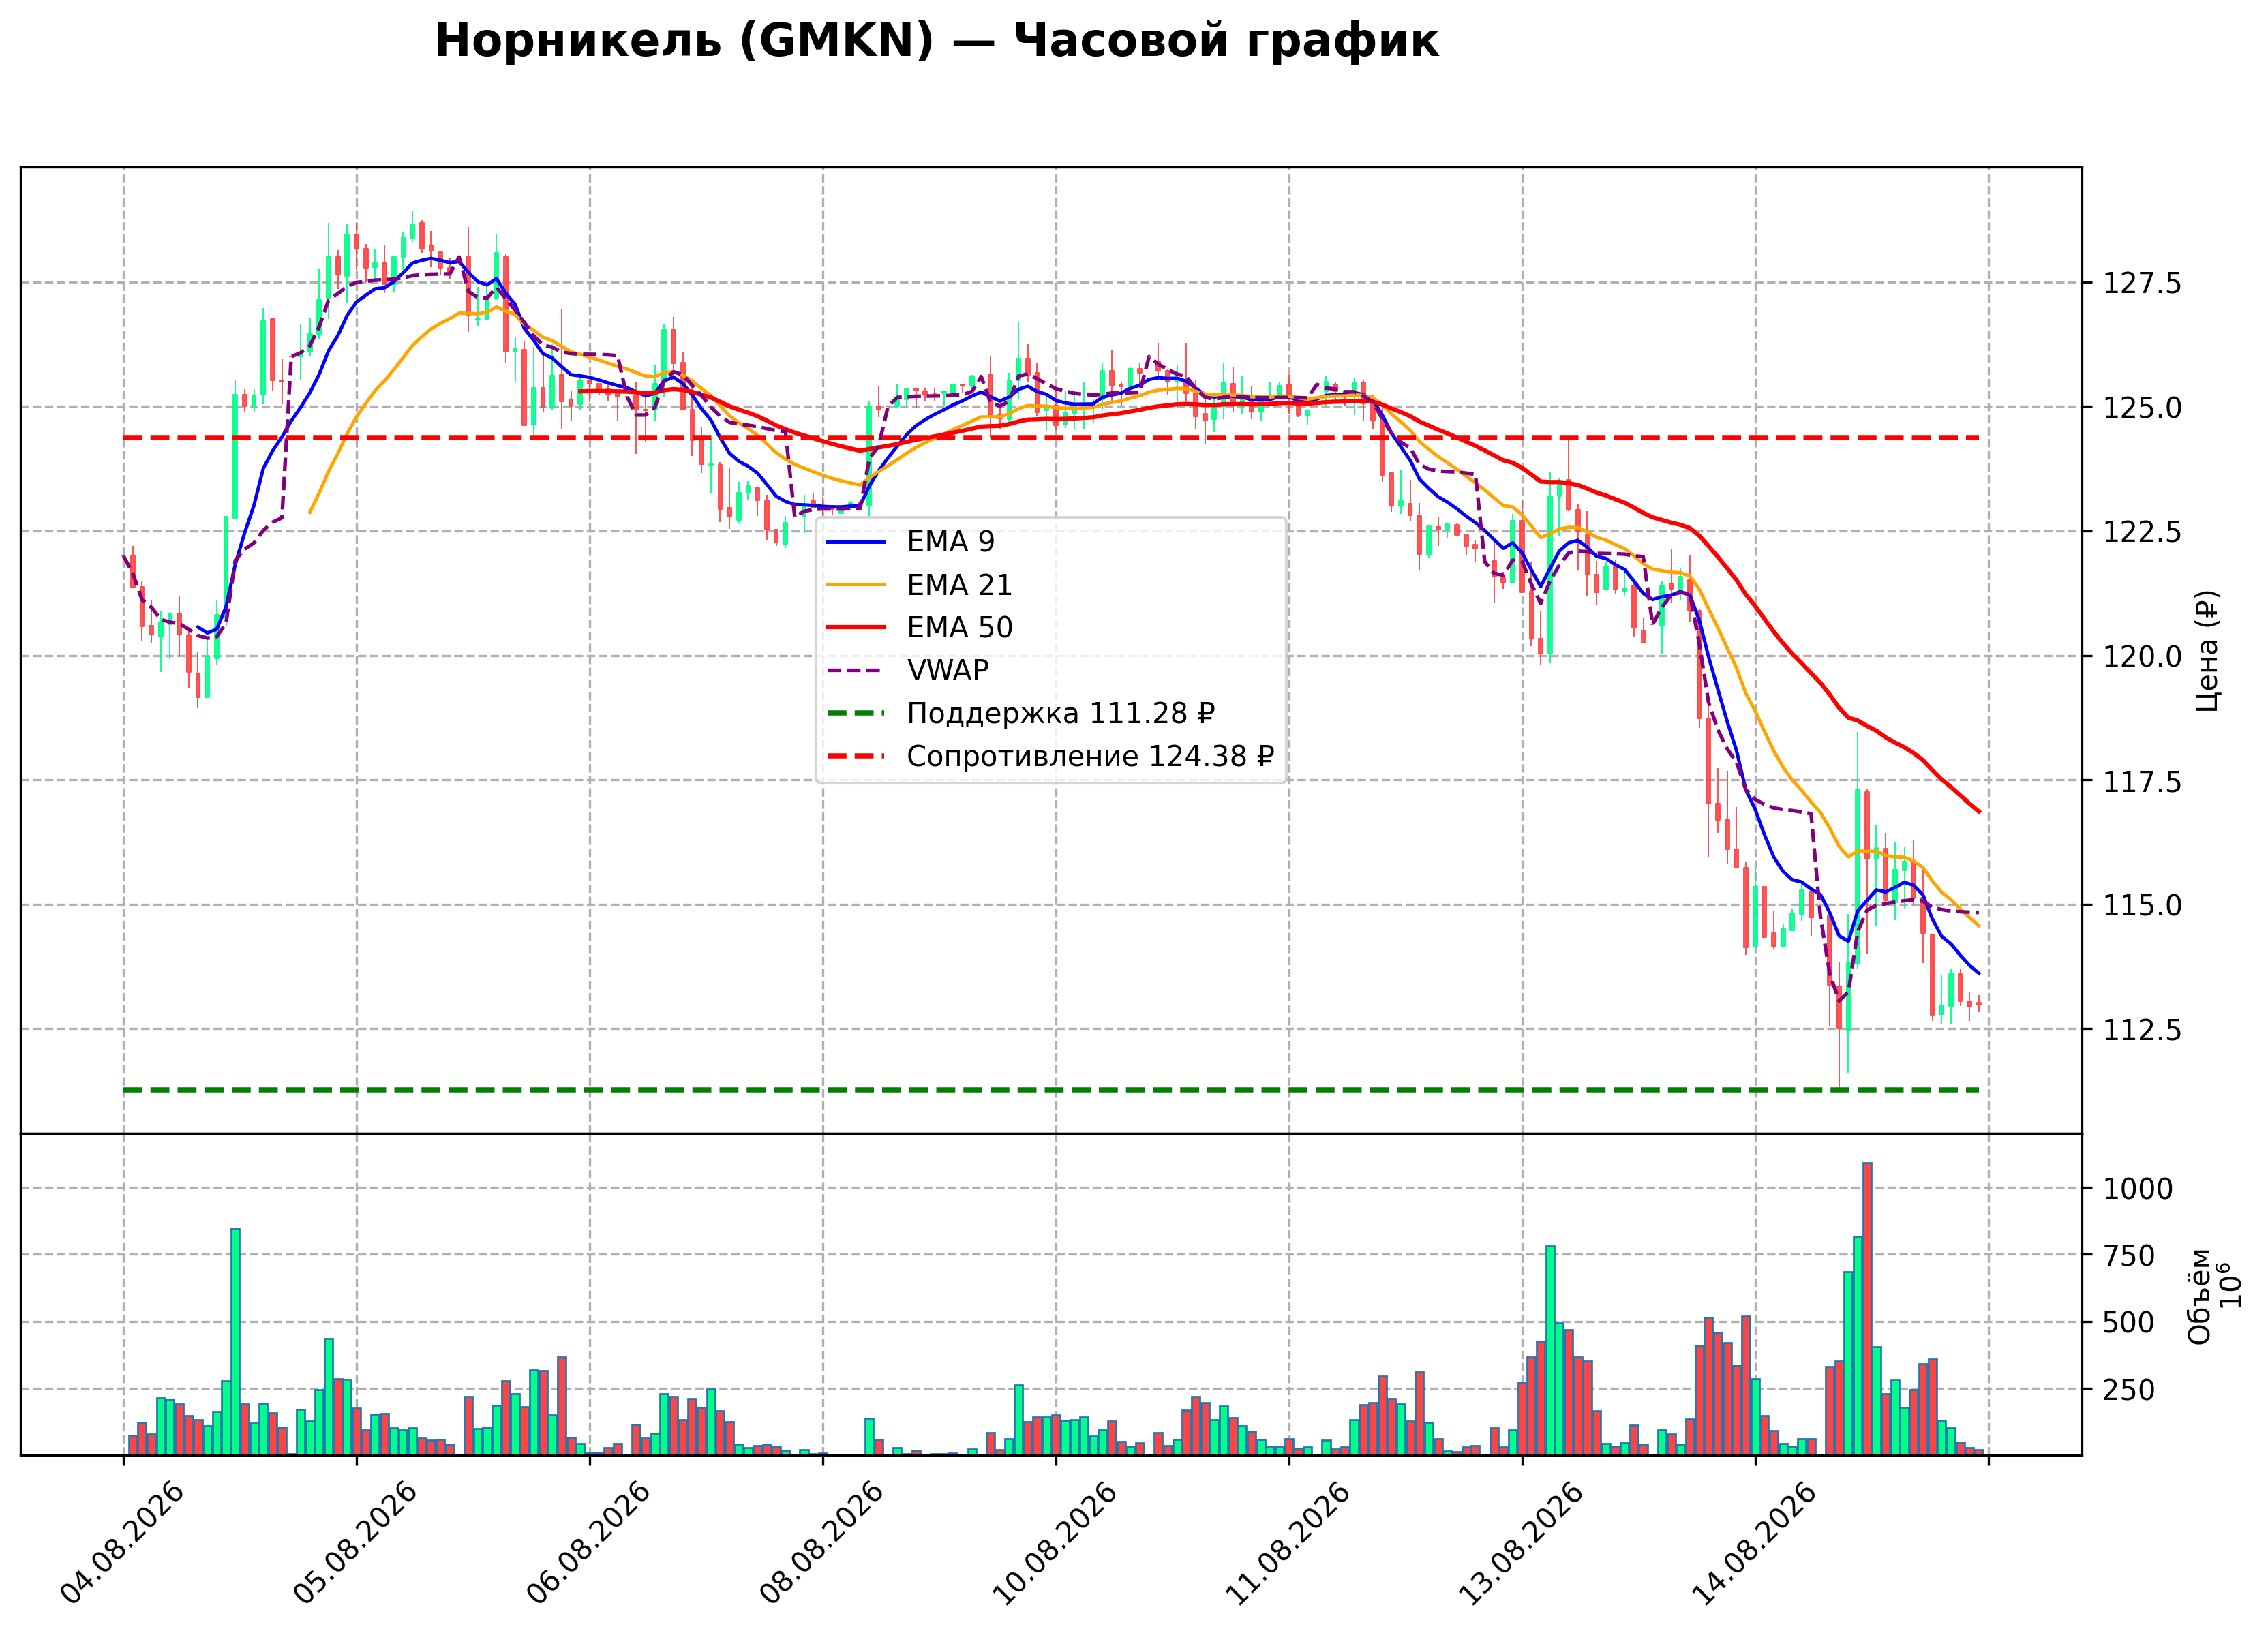Select the VWAP legend entry
The width and height of the screenshot is (2268, 1631).
pos(908,671)
